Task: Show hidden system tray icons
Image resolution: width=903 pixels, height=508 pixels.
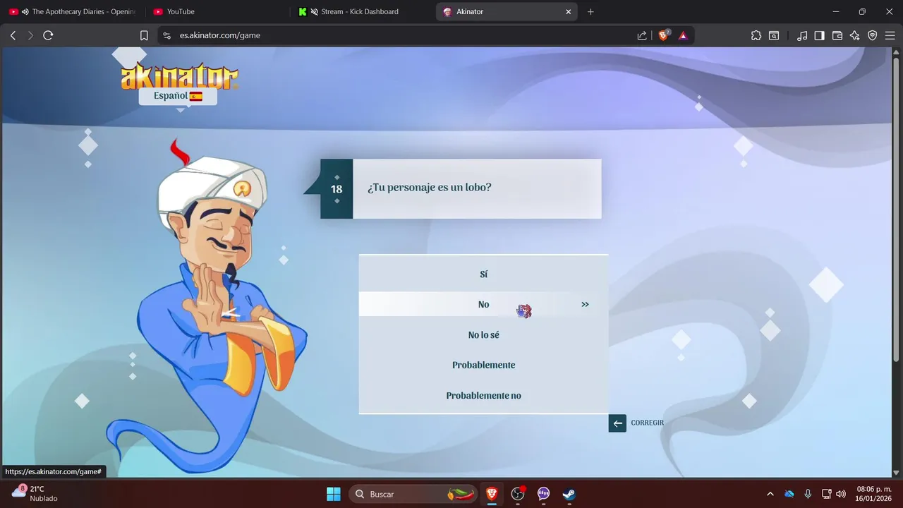Action: pyautogui.click(x=770, y=494)
